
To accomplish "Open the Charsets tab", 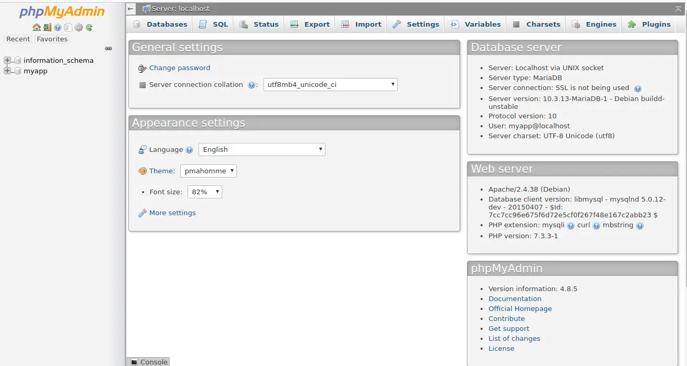I will [537, 24].
